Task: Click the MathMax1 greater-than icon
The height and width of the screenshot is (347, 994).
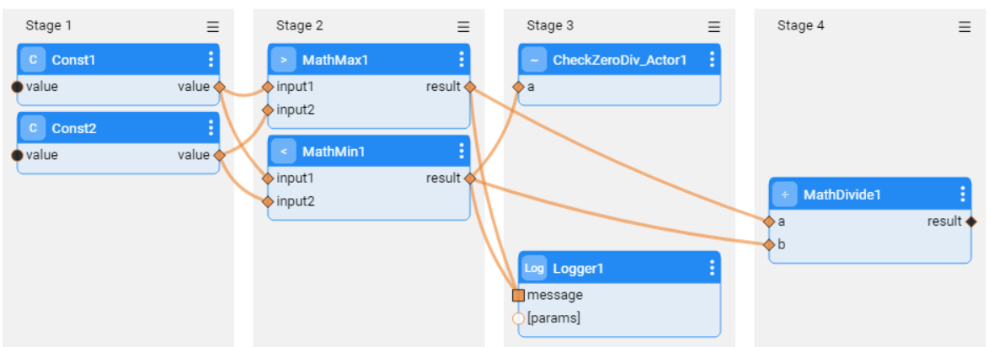Action: (x=283, y=60)
